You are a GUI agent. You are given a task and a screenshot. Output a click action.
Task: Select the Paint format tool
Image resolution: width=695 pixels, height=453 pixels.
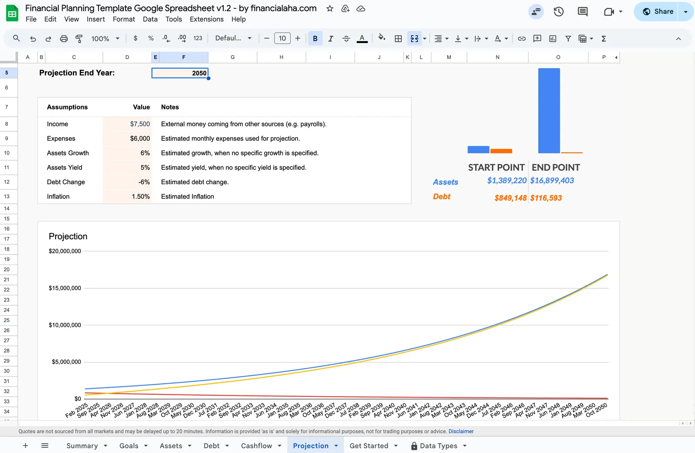coord(79,38)
